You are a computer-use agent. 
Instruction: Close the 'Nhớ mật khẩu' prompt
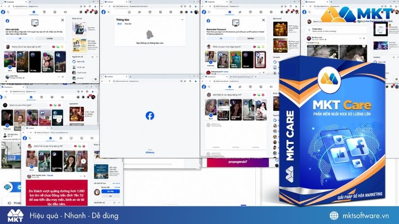tap(63, 20)
